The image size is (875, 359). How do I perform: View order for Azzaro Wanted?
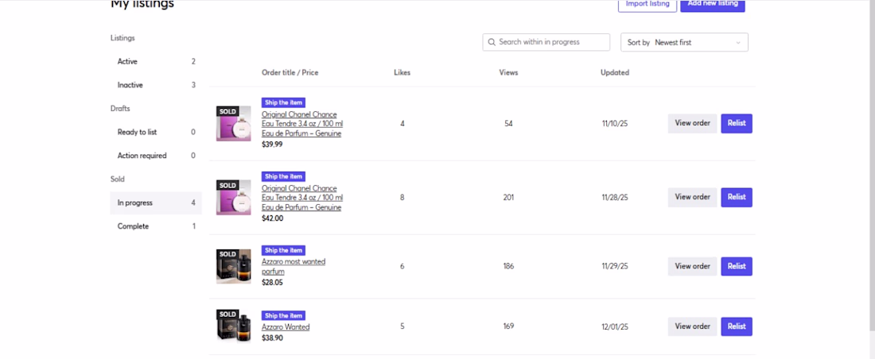tap(692, 326)
